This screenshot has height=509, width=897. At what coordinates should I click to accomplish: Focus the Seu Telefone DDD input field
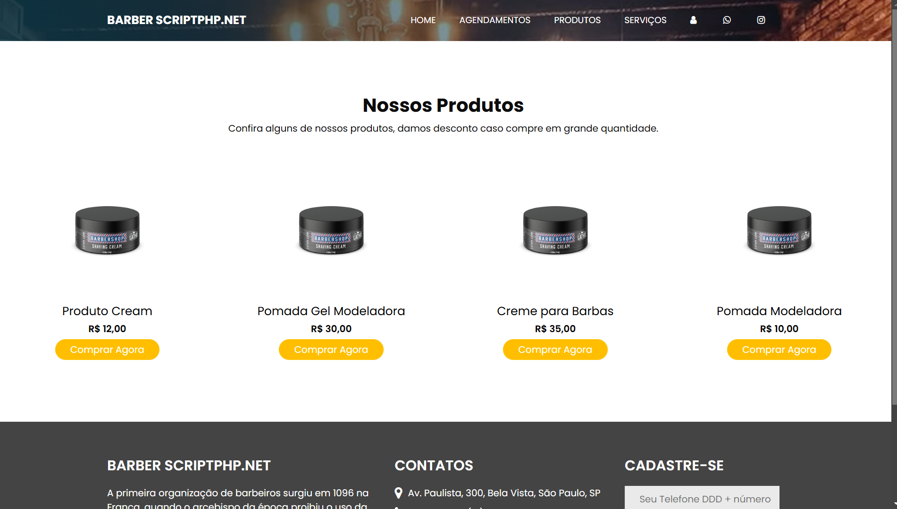702,498
